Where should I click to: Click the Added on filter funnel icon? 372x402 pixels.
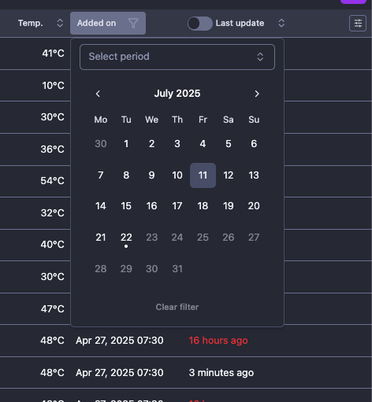coord(133,23)
